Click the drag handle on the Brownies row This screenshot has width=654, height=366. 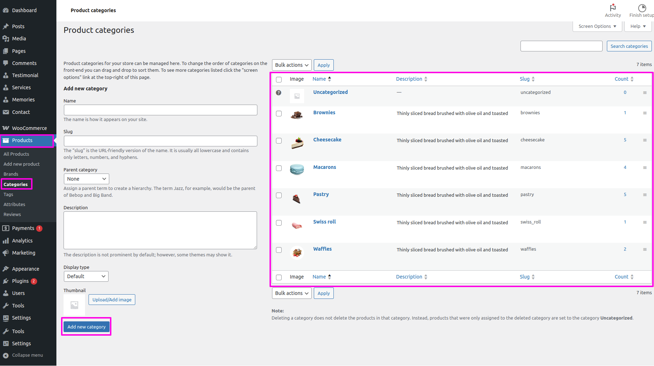[645, 113]
